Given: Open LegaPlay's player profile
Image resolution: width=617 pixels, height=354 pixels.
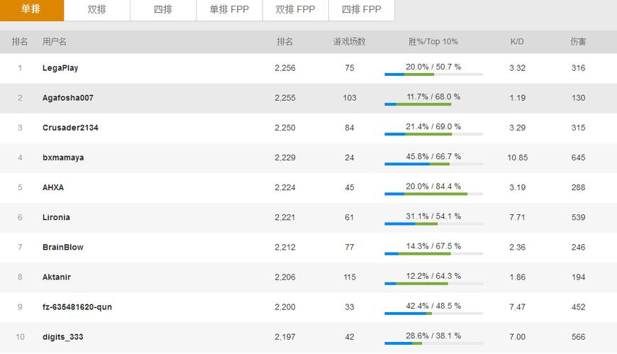Looking at the screenshot, I should [60, 68].
